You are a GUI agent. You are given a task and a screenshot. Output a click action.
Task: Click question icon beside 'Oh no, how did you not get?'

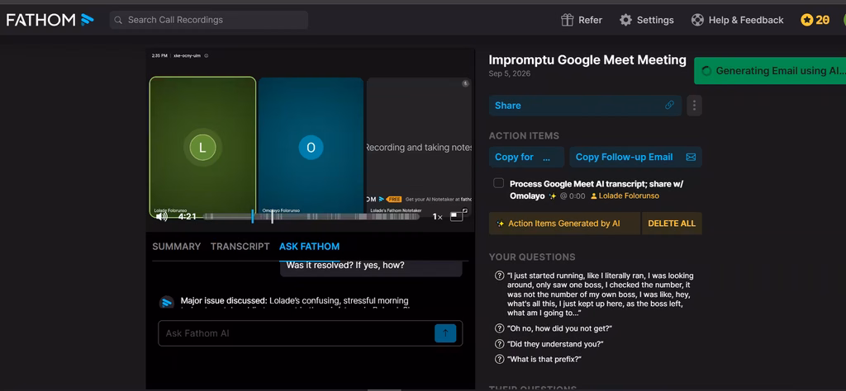click(500, 328)
